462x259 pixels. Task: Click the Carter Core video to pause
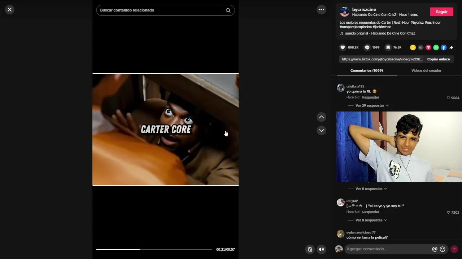(x=166, y=129)
